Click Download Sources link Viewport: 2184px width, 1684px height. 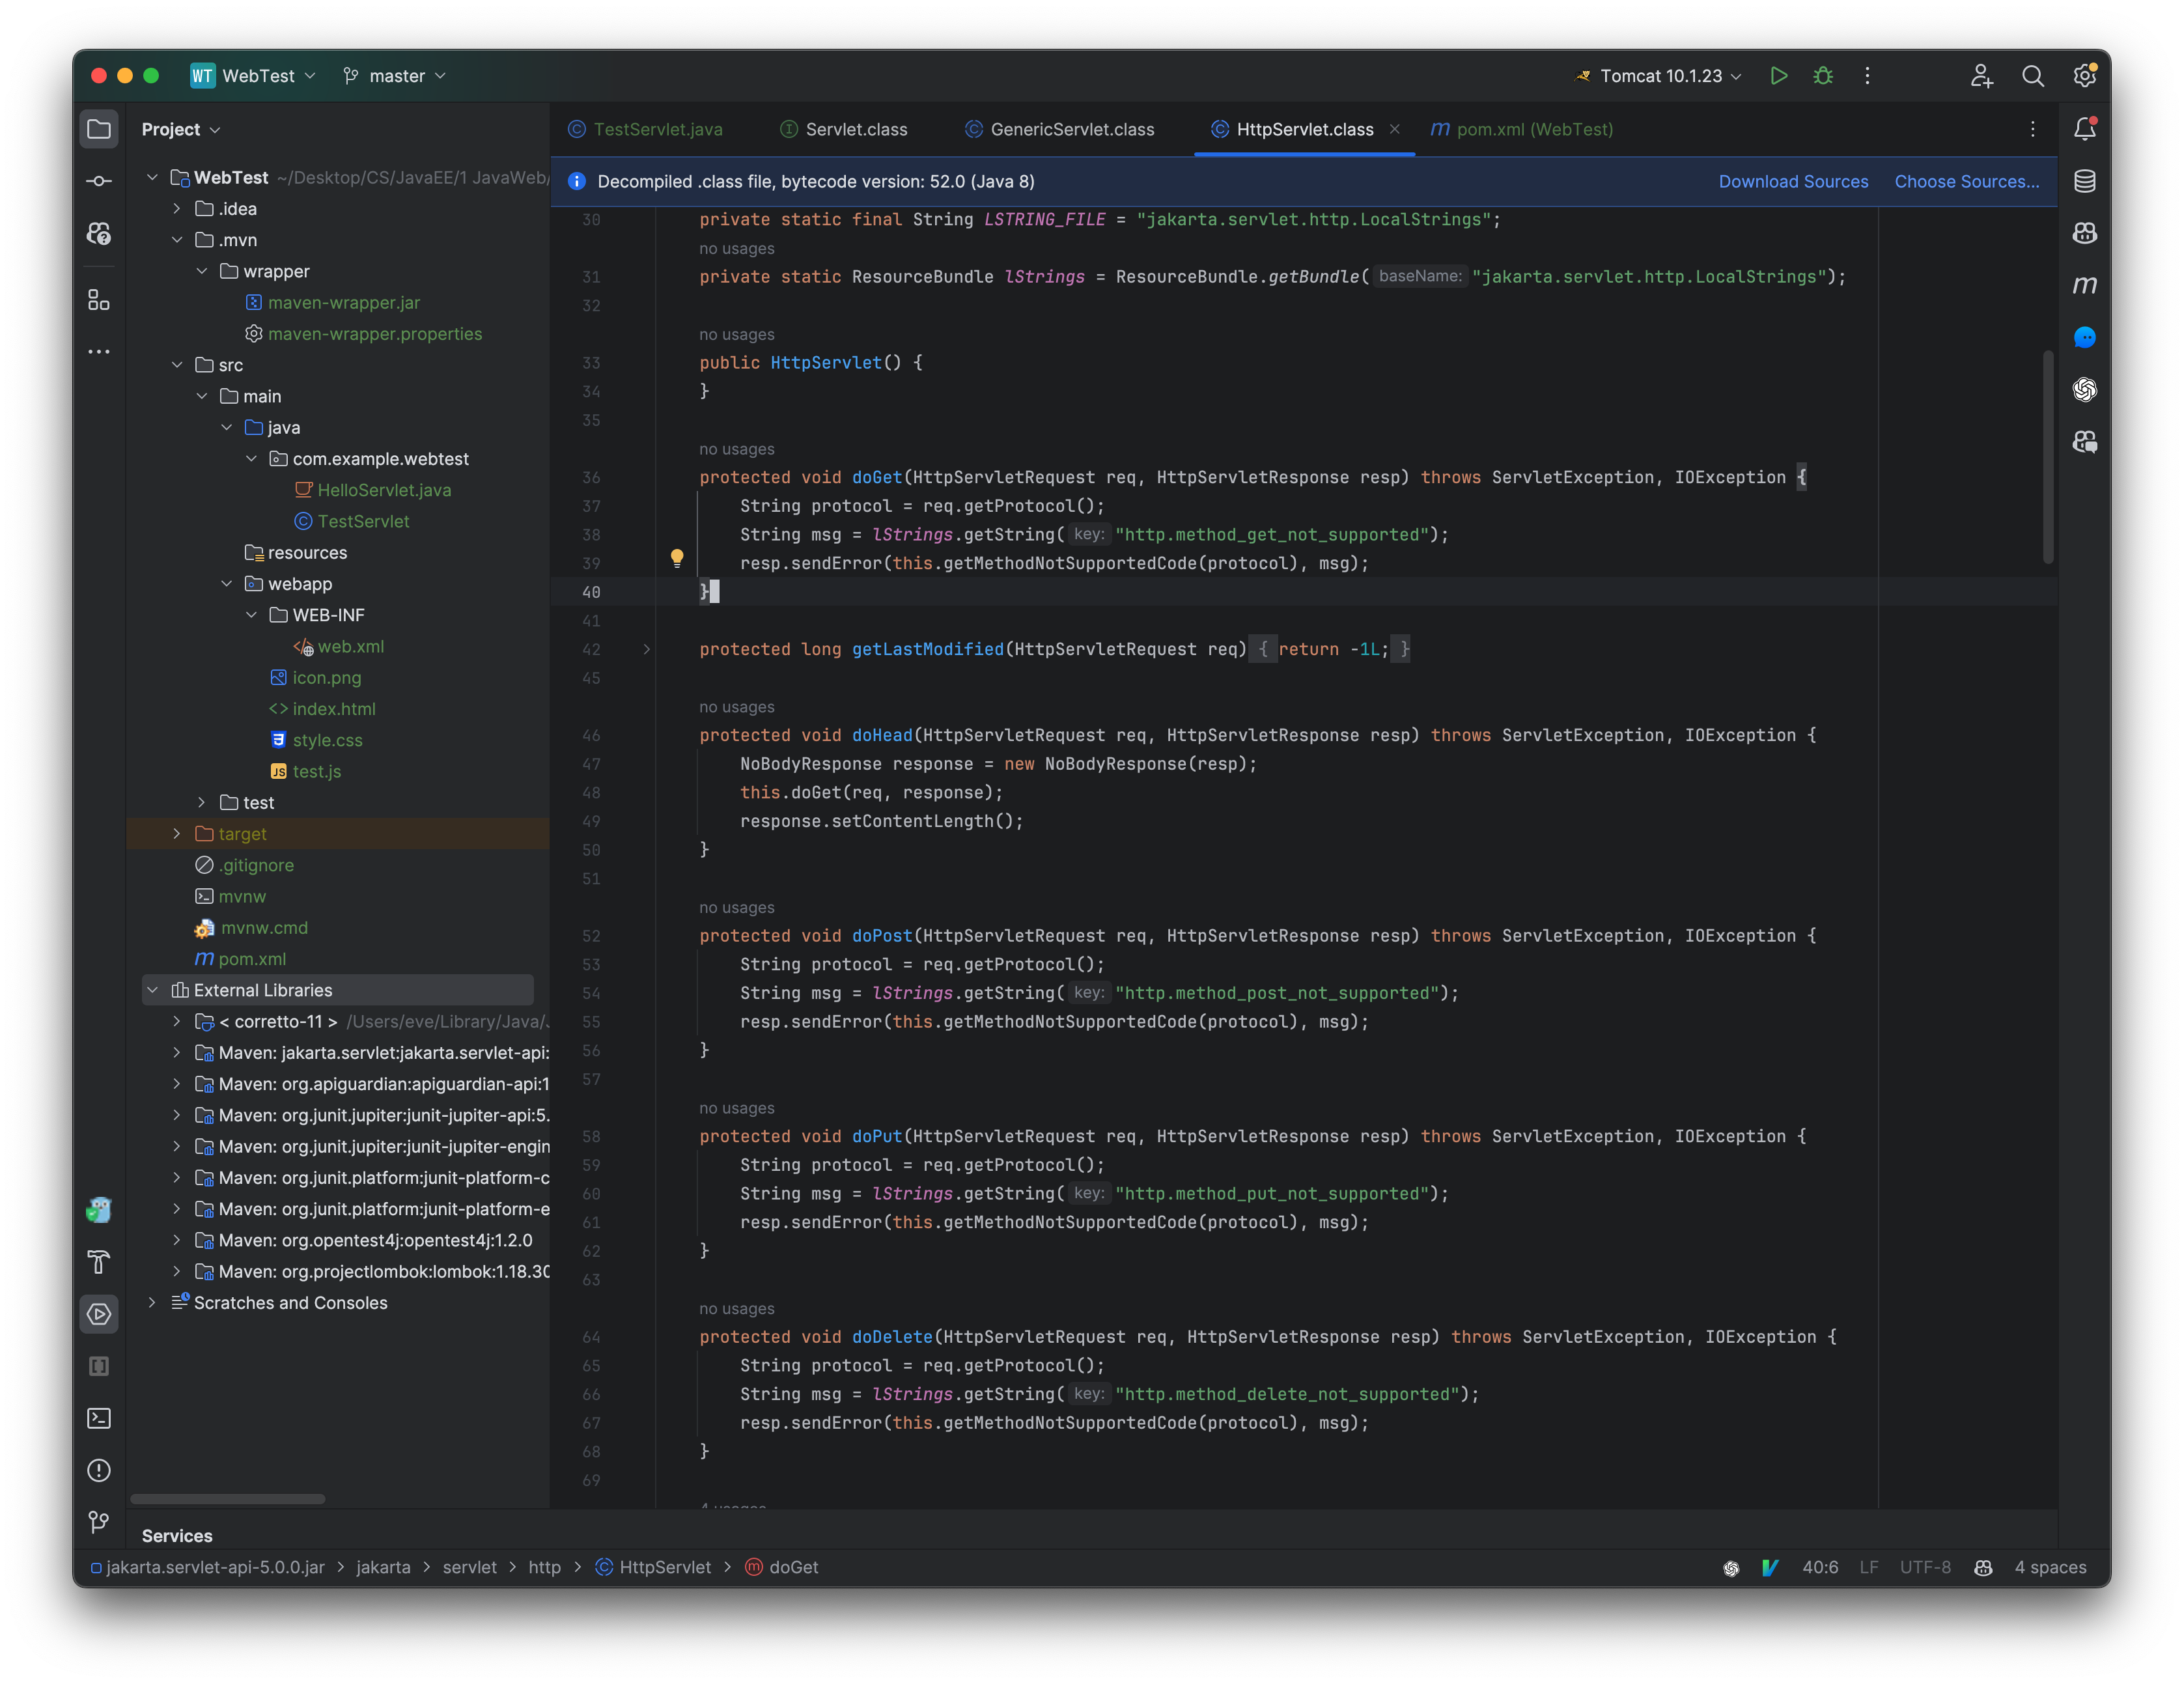click(1793, 181)
